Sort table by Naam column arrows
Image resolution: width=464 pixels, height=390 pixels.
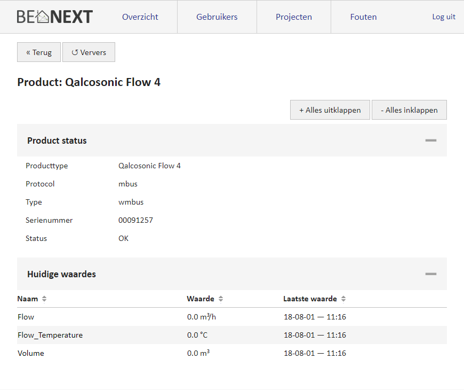(x=44, y=299)
